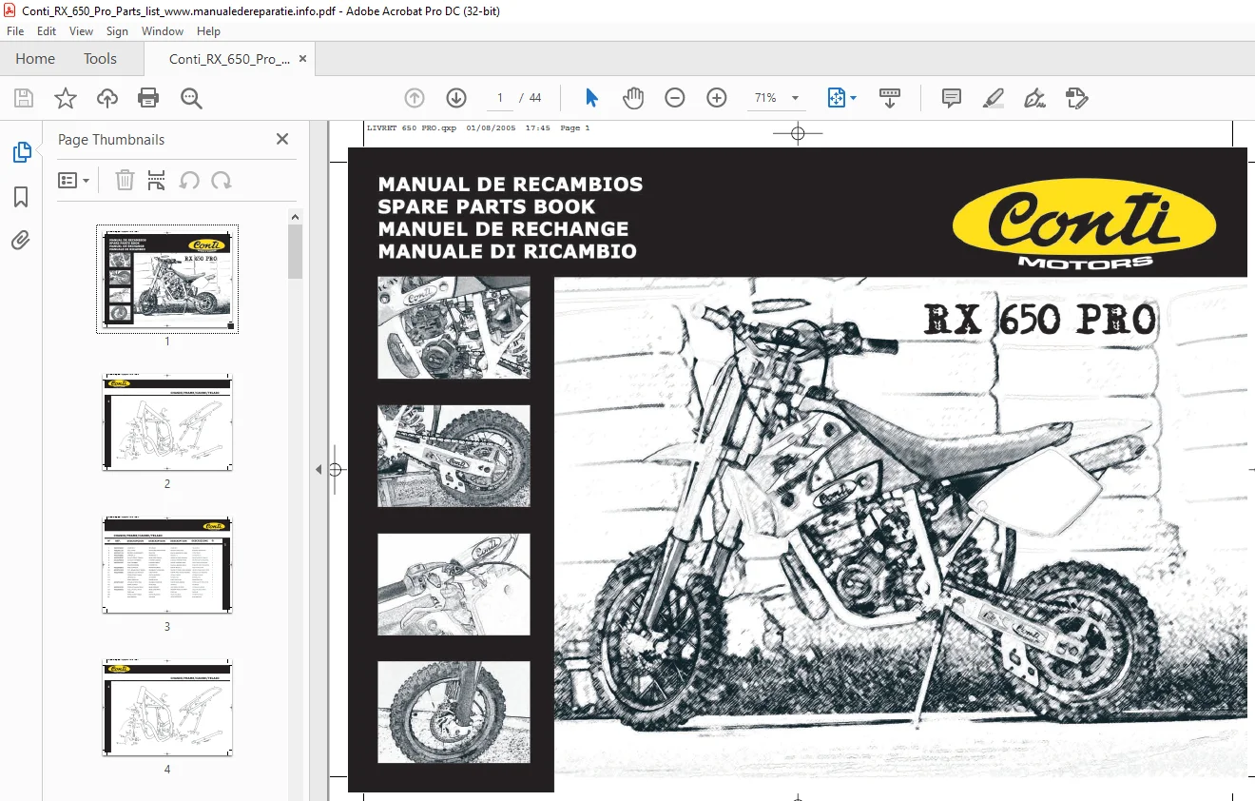Open the Page Thumbnails panel icon in sidebar
Screen dimensions: 1255x801
21,152
